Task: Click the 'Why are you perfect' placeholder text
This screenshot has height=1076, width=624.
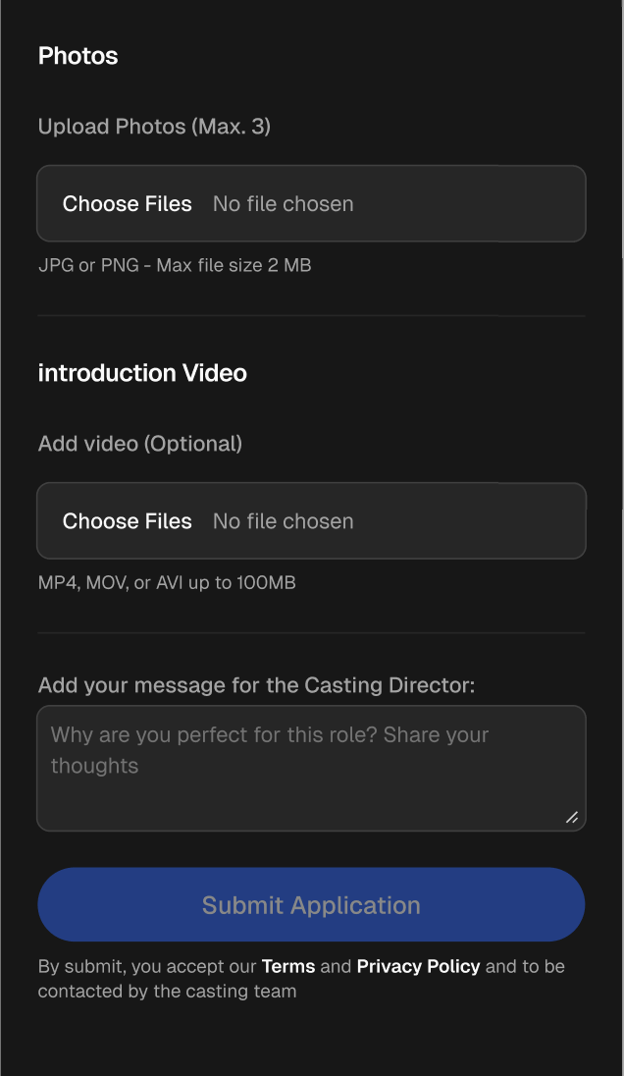Action: (x=270, y=750)
